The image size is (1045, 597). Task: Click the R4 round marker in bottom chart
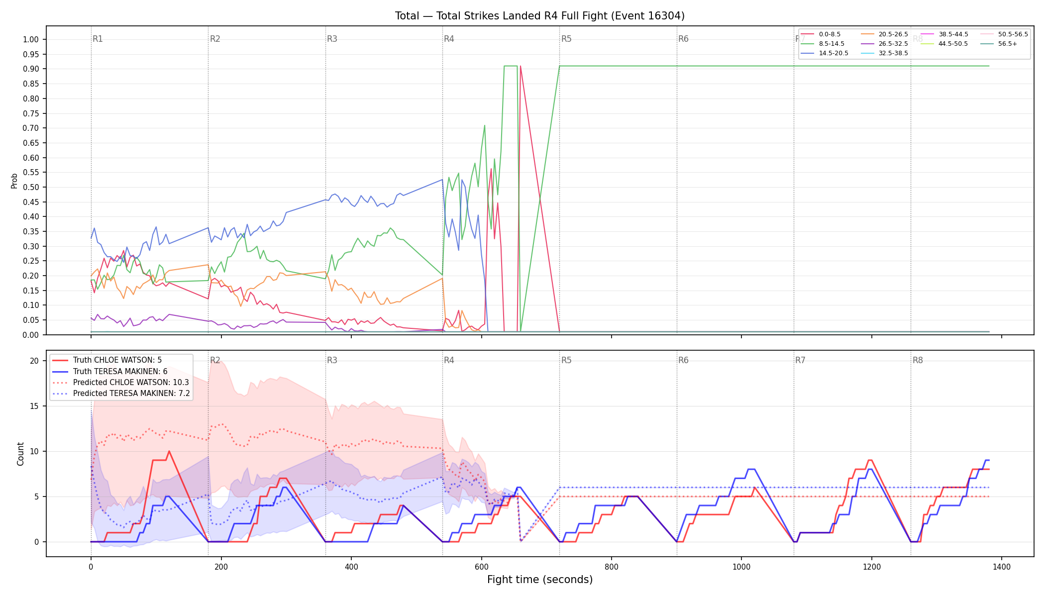click(449, 360)
